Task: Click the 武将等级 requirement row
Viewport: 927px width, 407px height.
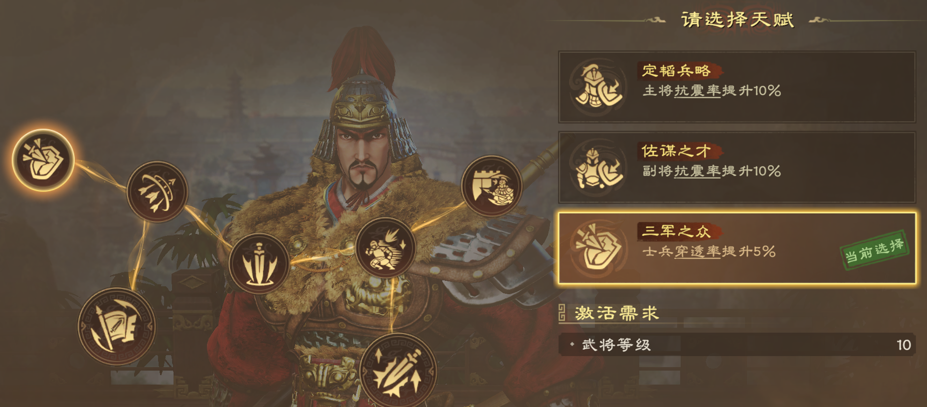Action: click(x=737, y=345)
